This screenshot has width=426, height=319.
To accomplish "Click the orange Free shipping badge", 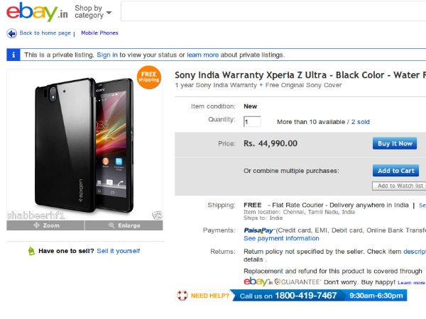I will (148, 77).
